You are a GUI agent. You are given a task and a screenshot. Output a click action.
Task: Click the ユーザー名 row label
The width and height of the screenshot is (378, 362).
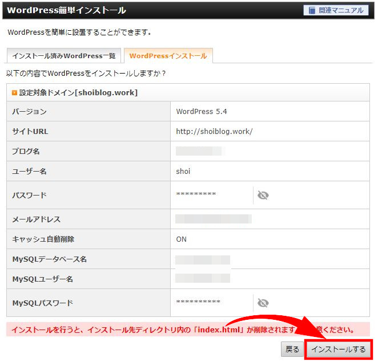tap(29, 172)
